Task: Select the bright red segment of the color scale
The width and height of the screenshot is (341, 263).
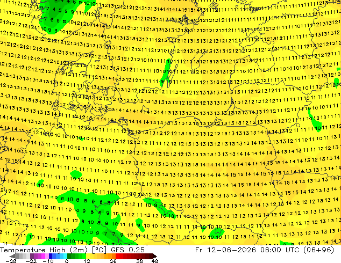Action: pos(119,256)
